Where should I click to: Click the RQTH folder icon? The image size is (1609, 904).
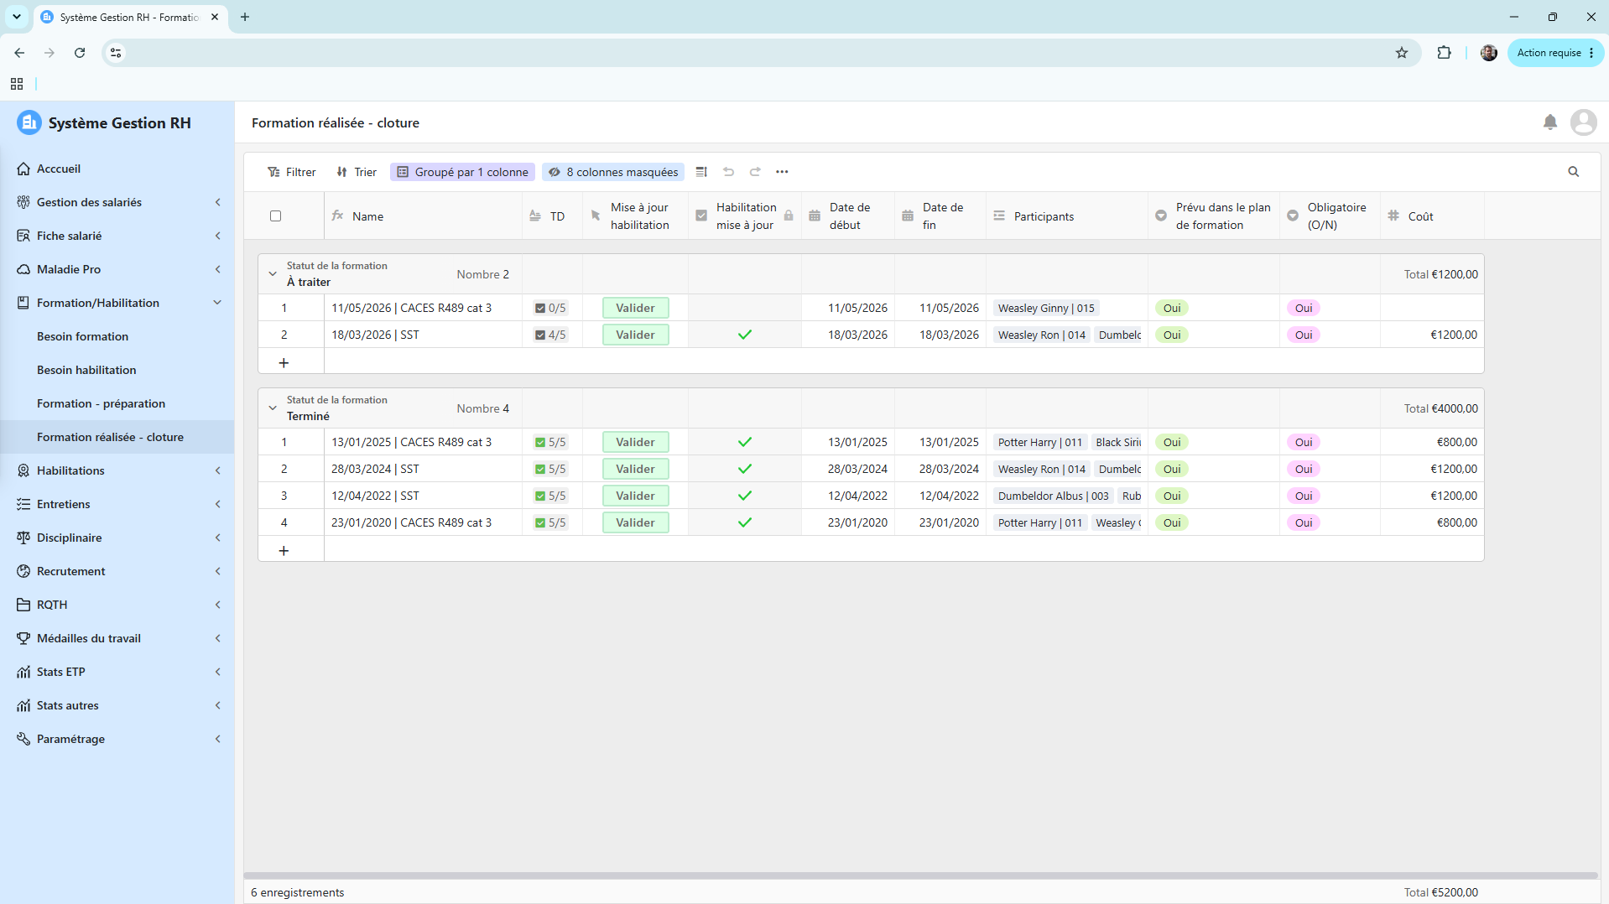[x=23, y=605]
